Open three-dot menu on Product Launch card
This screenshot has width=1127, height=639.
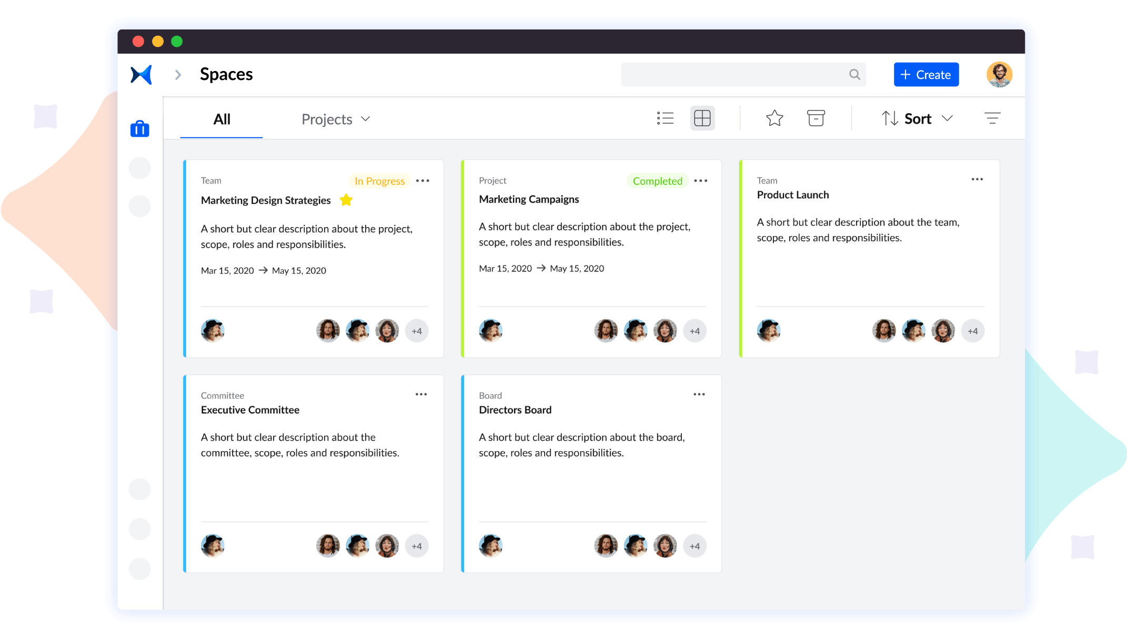click(x=977, y=179)
